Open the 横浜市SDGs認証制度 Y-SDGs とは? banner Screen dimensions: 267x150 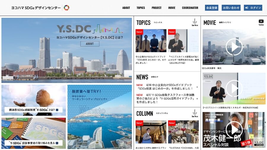pos(34,100)
